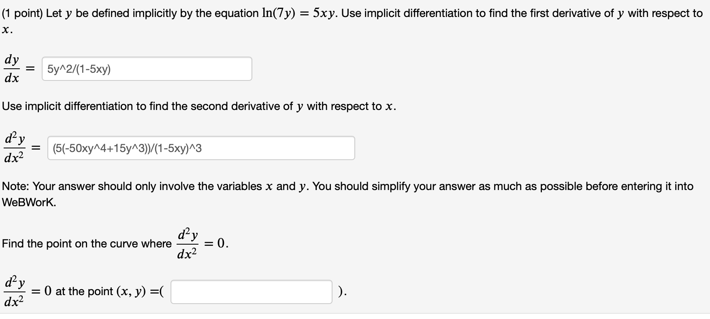Click the "= 0." after the "Find the point" fraction
Screen dimensions: 710x319
click(x=217, y=243)
